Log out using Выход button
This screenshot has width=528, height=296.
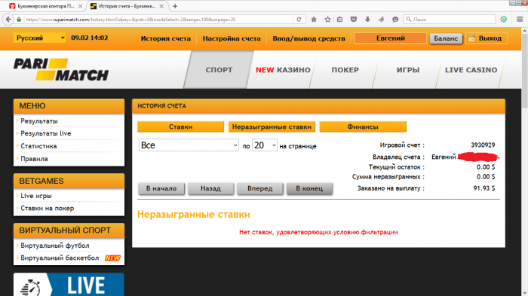pyautogui.click(x=487, y=38)
